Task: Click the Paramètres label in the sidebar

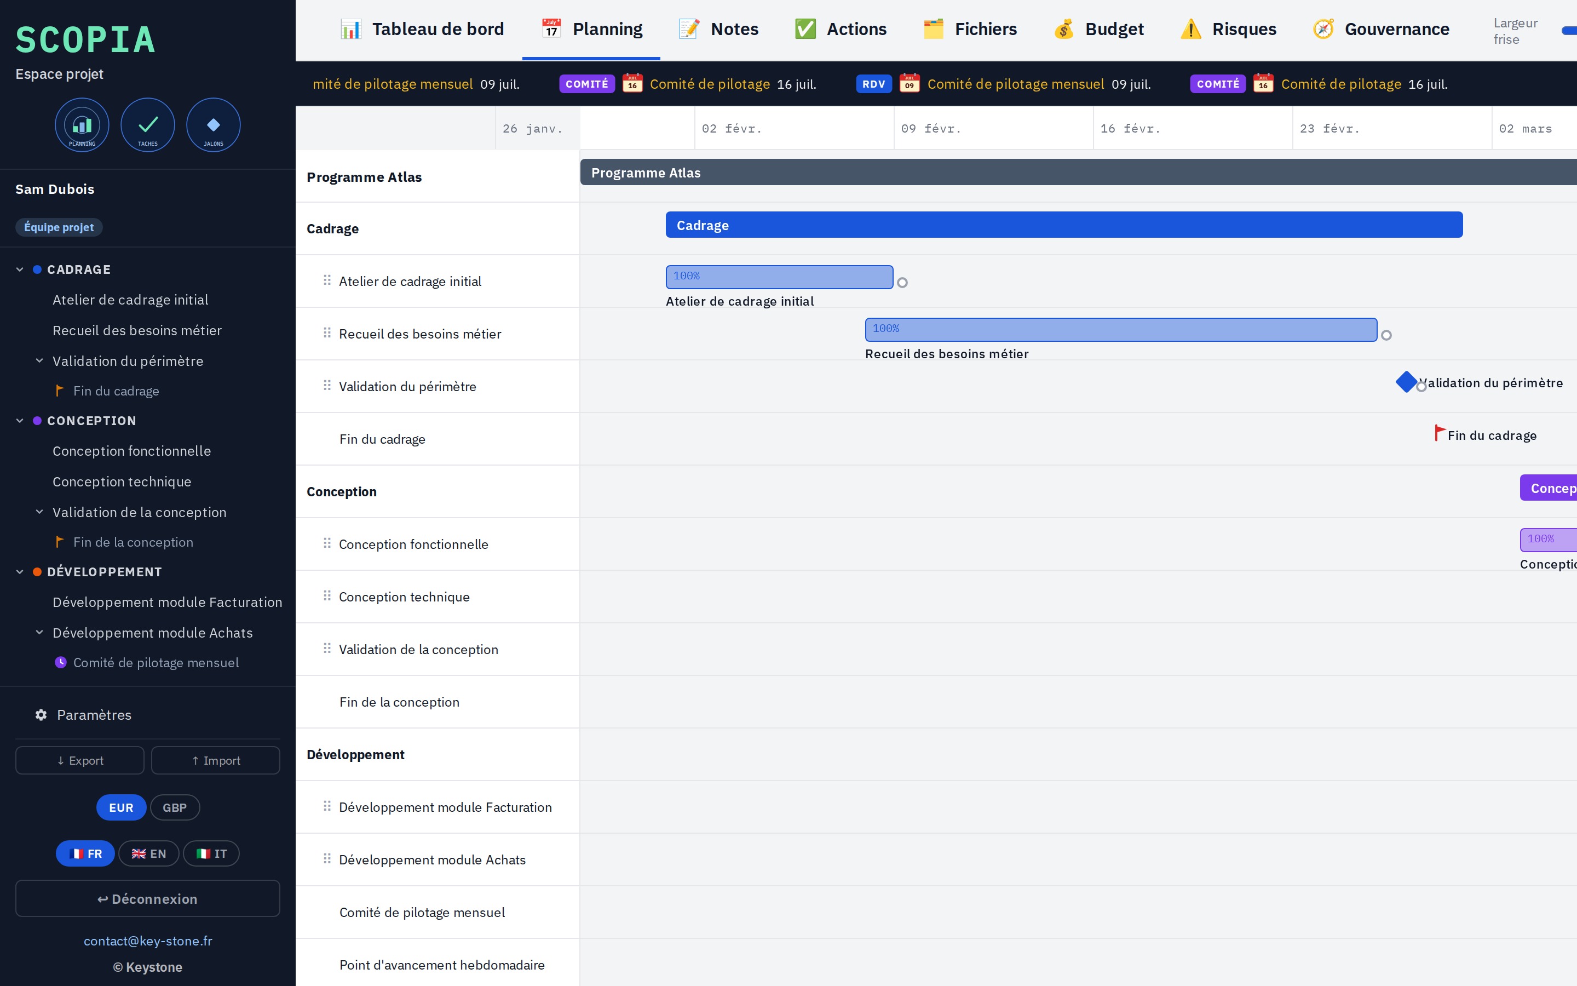Action: (94, 715)
